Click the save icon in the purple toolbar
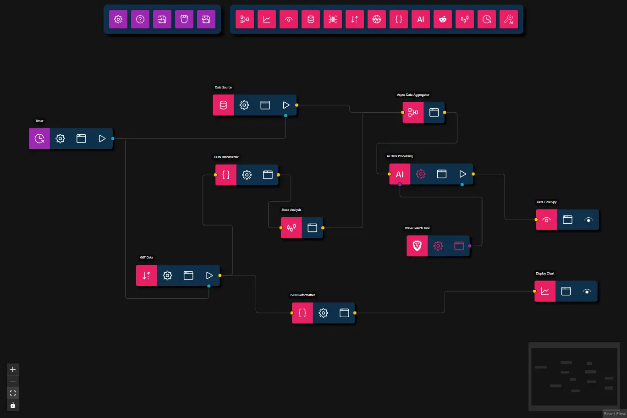This screenshot has height=418, width=627. pyautogui.click(x=206, y=19)
